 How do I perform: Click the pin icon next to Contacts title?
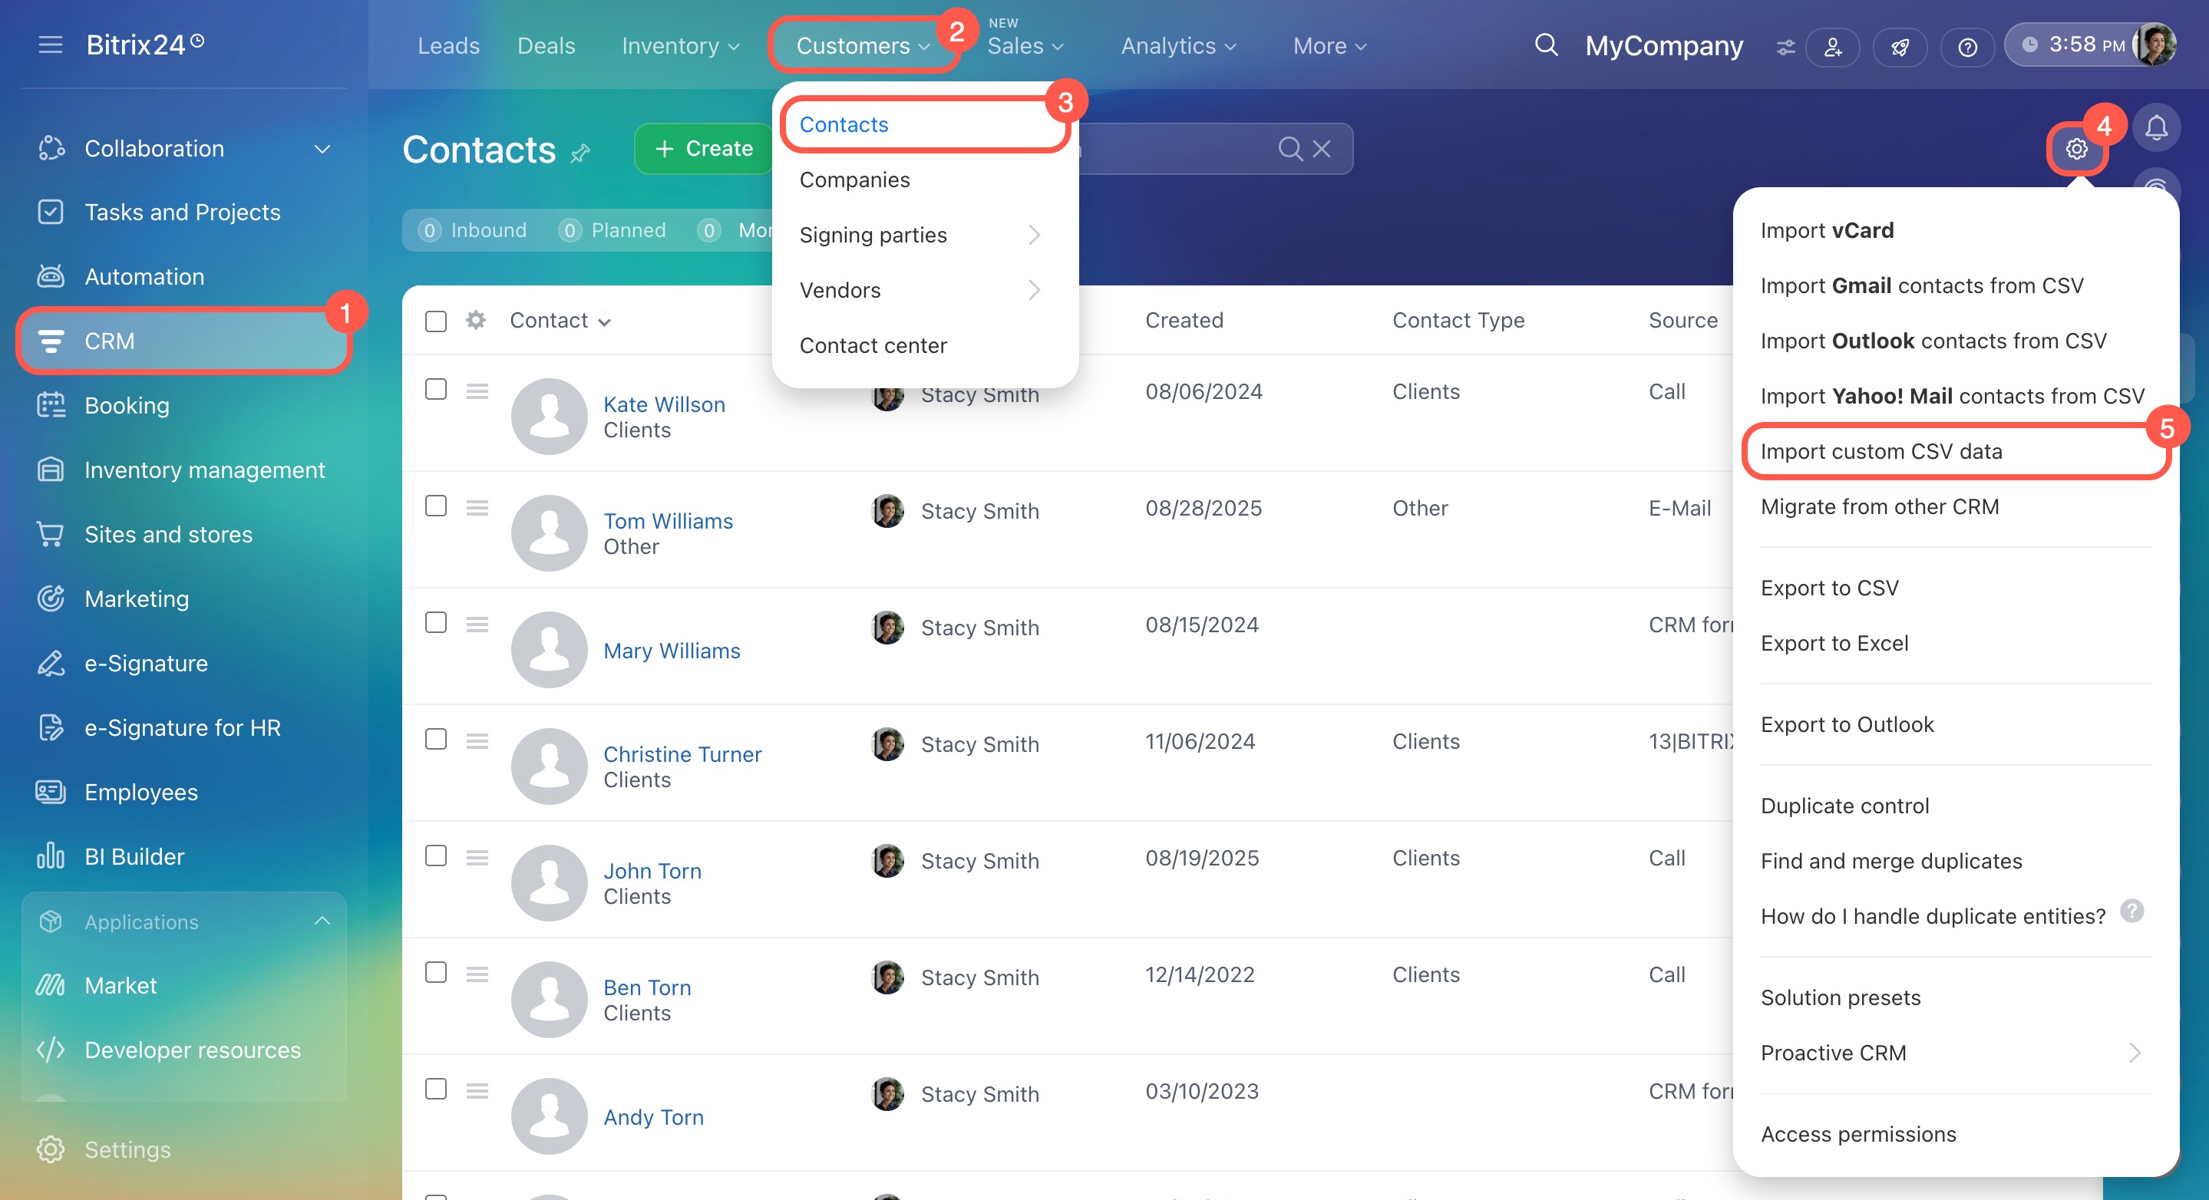click(x=580, y=153)
